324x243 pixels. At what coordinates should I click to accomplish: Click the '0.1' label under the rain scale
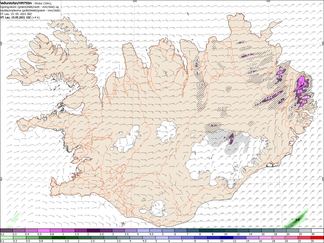[x=2, y=241]
